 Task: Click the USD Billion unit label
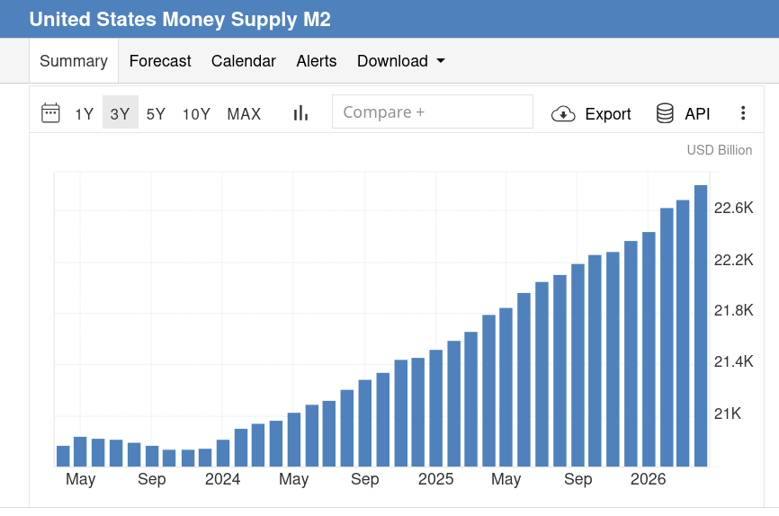[720, 150]
